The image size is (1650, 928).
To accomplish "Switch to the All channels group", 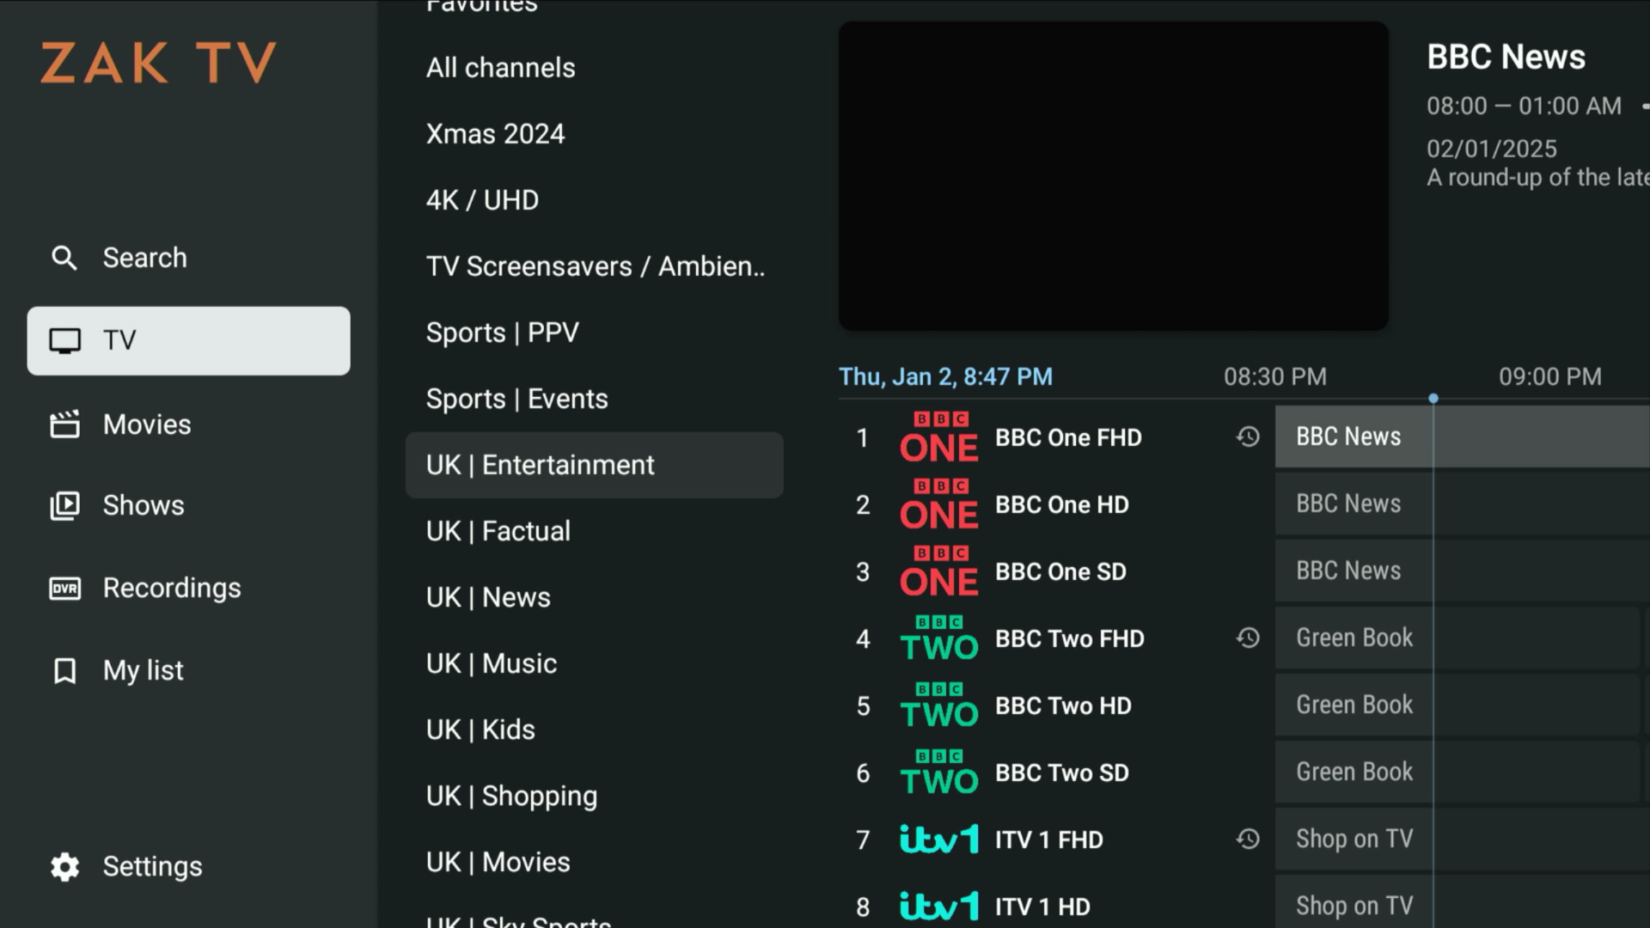I will [501, 68].
